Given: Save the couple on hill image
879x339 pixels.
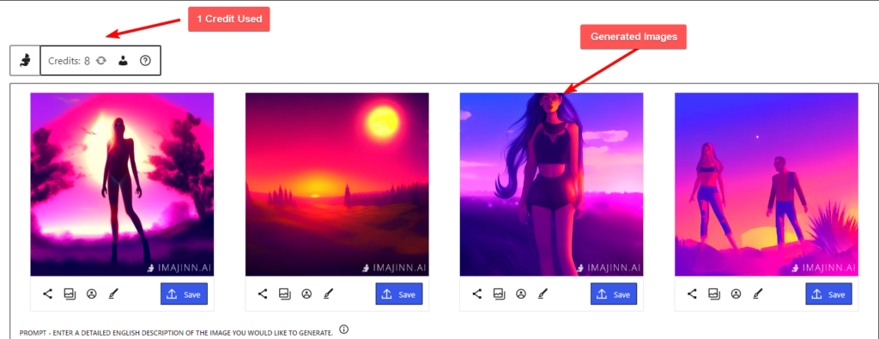Looking at the screenshot, I should point(829,294).
